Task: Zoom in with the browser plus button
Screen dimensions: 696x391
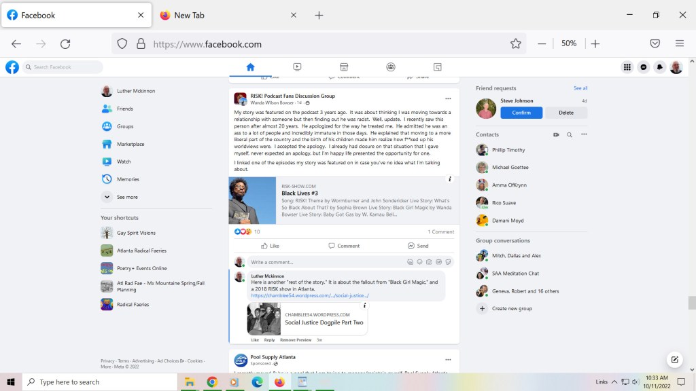Action: pyautogui.click(x=595, y=43)
